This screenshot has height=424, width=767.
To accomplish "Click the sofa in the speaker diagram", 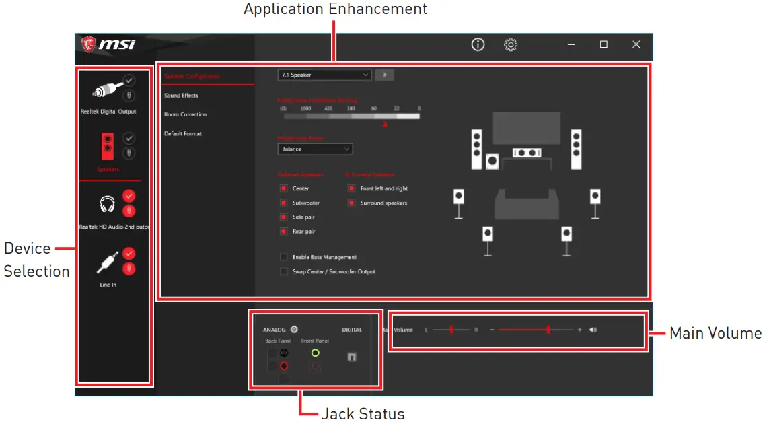I will pos(527,205).
